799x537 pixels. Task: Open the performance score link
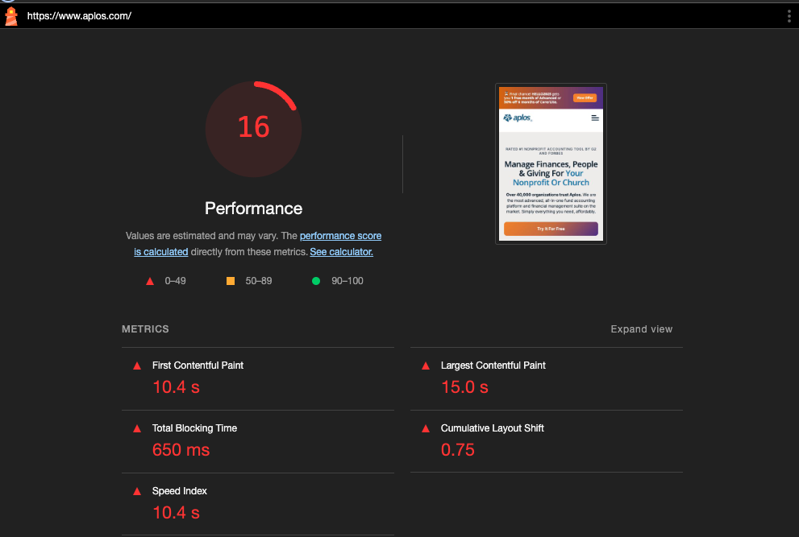point(340,236)
